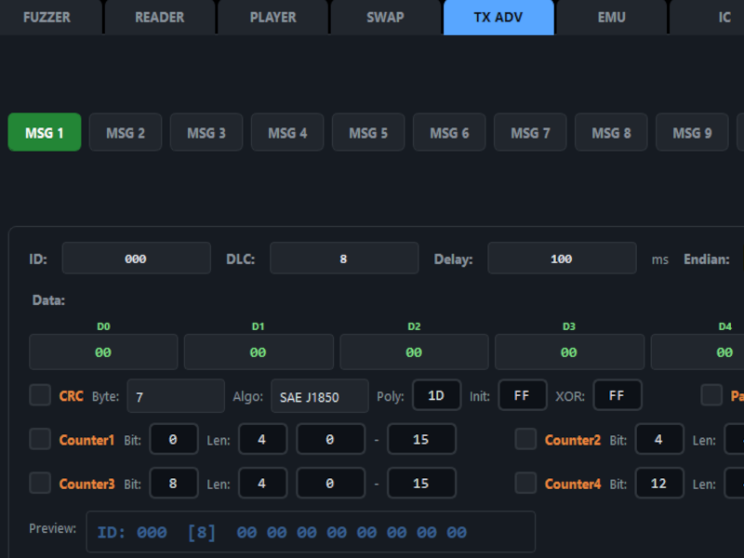Select the D2 data byte field

(x=414, y=352)
